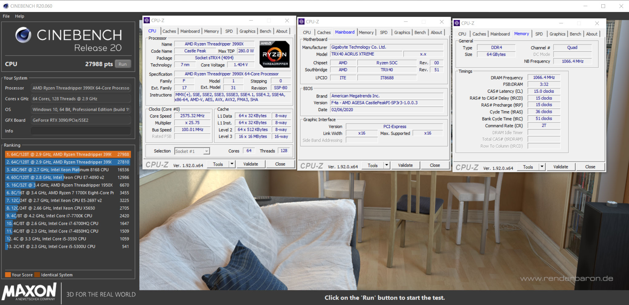Click the Run button to start the CPU test
The width and height of the screenshot is (629, 305).
click(123, 64)
